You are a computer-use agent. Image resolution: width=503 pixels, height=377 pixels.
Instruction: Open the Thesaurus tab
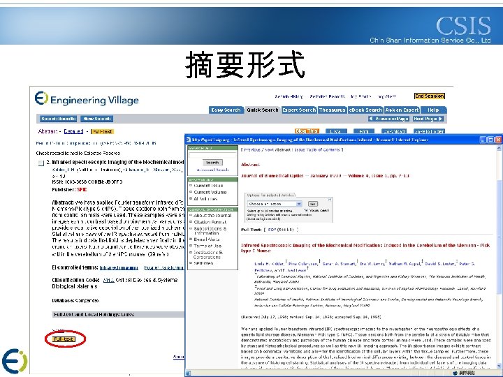click(332, 110)
